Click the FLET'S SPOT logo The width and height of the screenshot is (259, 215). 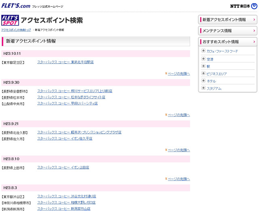[10, 20]
